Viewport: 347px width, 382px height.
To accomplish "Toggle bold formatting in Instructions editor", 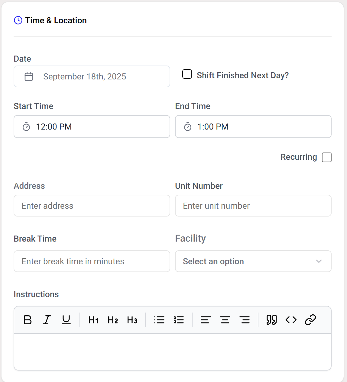I will (x=28, y=320).
